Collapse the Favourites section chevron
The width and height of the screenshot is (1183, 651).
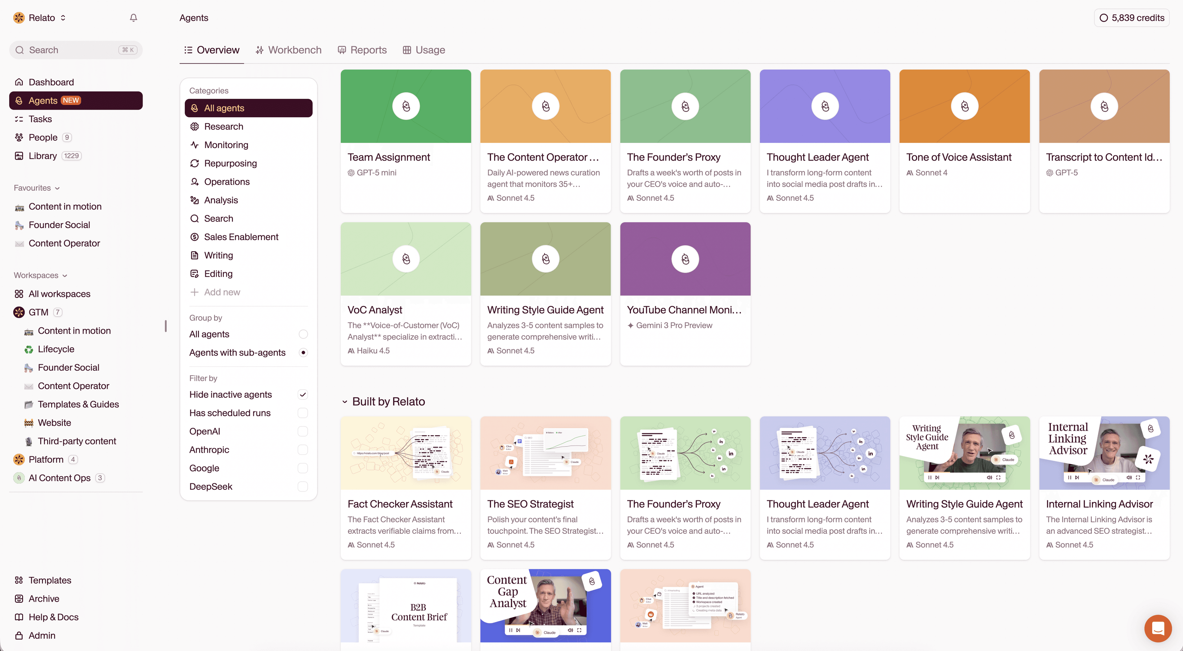click(x=57, y=188)
